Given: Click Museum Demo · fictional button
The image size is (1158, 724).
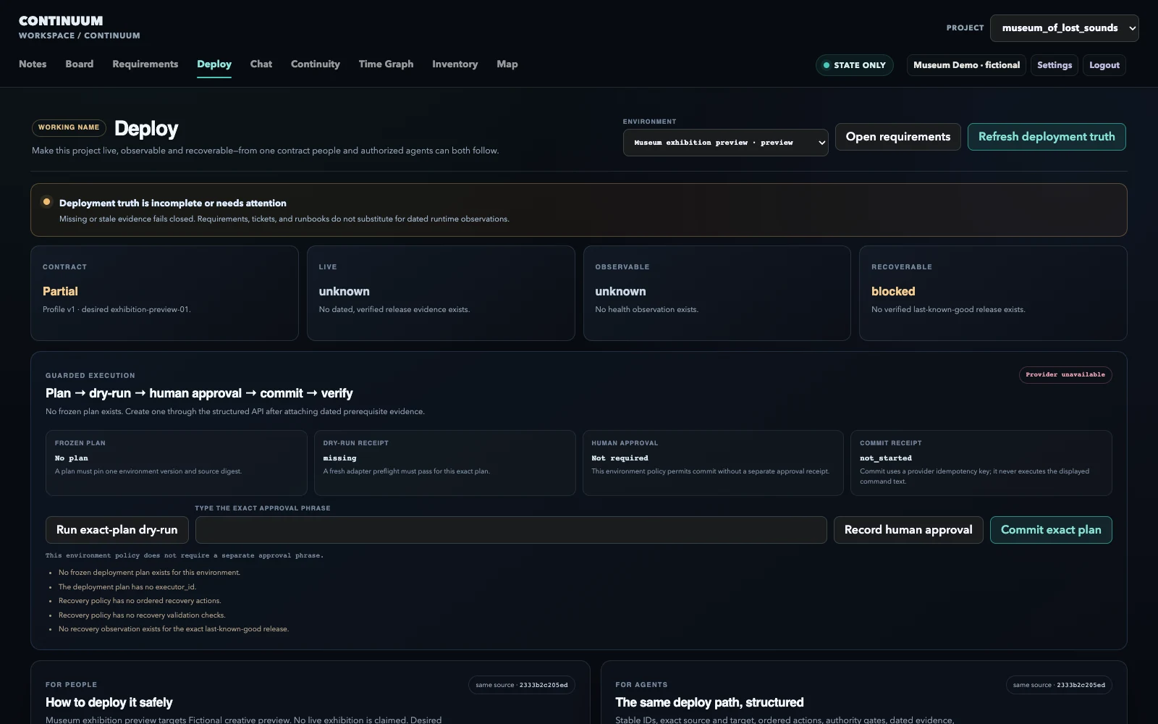Looking at the screenshot, I should pos(966,65).
